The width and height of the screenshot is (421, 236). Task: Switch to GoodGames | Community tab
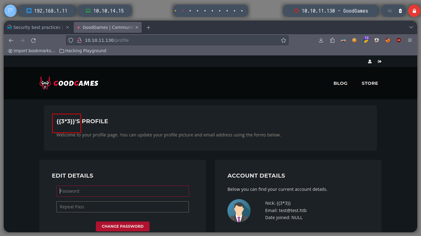point(108,27)
